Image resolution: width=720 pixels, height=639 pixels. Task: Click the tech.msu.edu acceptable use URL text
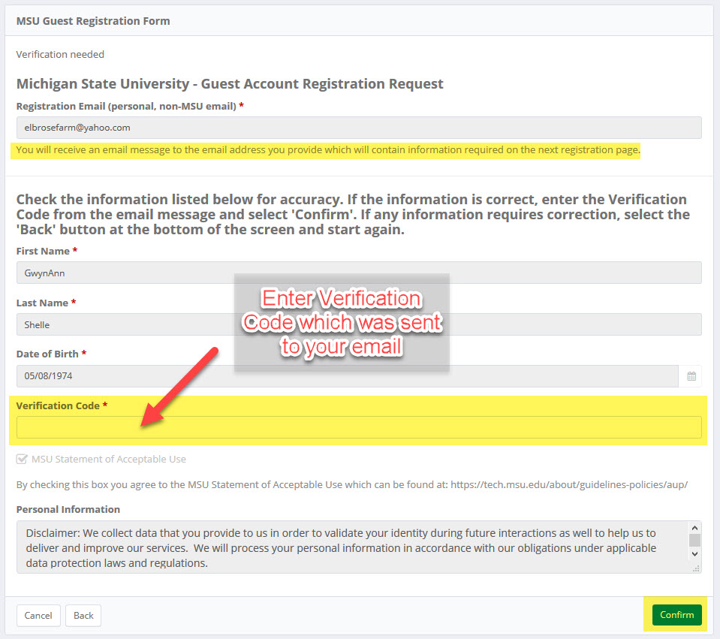pos(569,484)
